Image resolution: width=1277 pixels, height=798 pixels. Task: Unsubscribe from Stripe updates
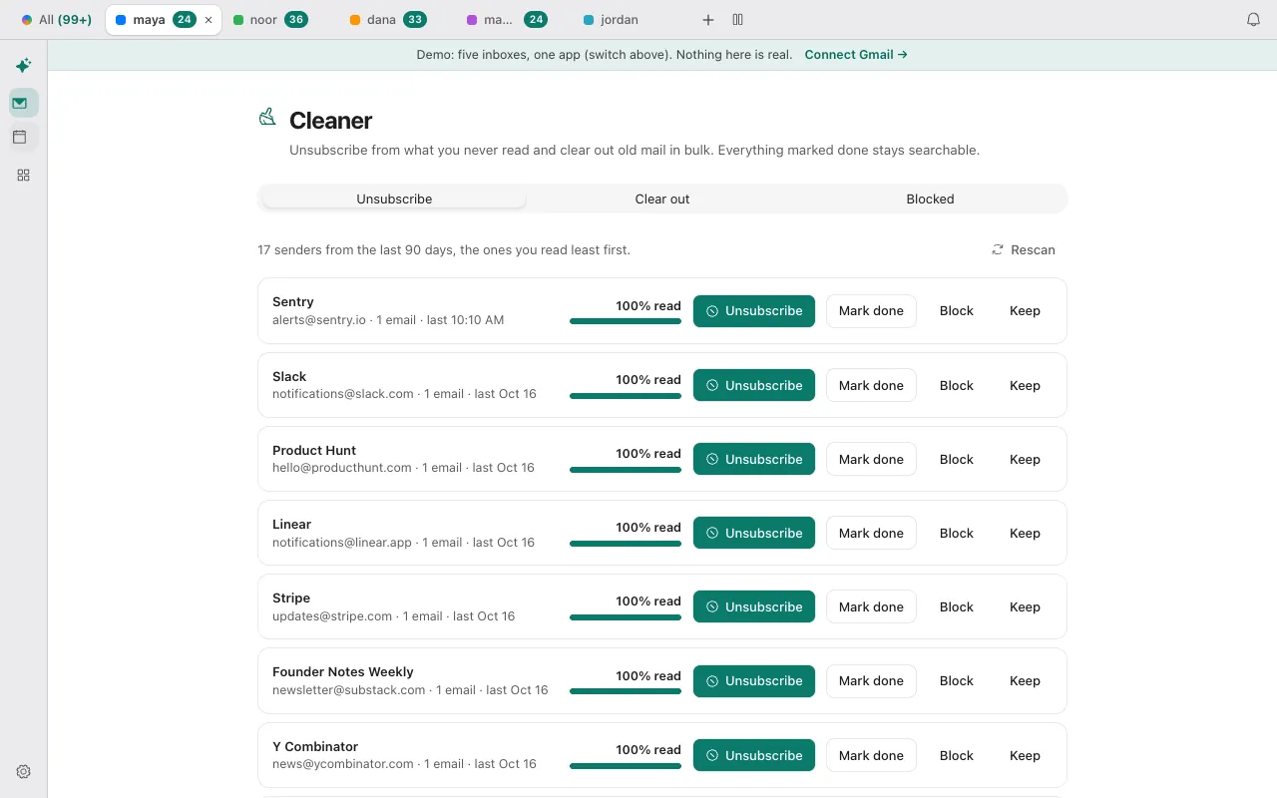coord(754,606)
